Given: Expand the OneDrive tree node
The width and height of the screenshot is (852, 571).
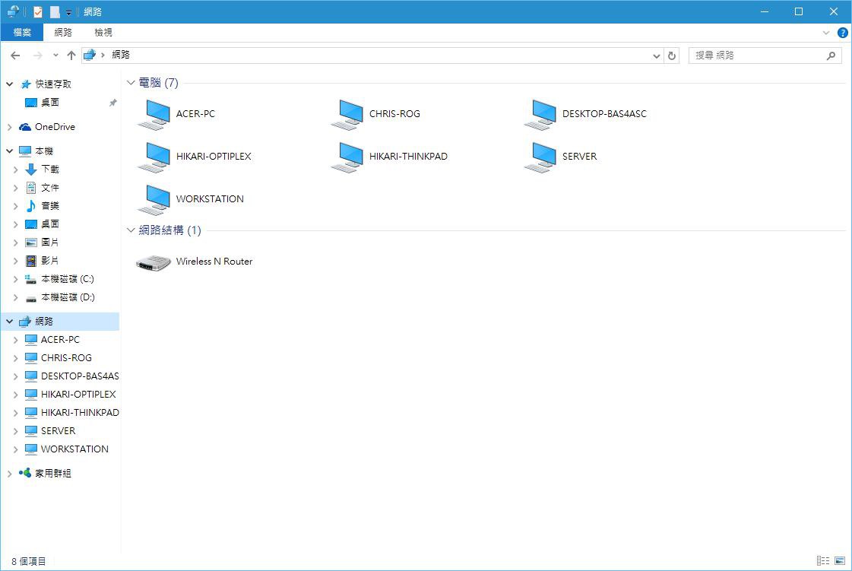Looking at the screenshot, I should pos(9,127).
